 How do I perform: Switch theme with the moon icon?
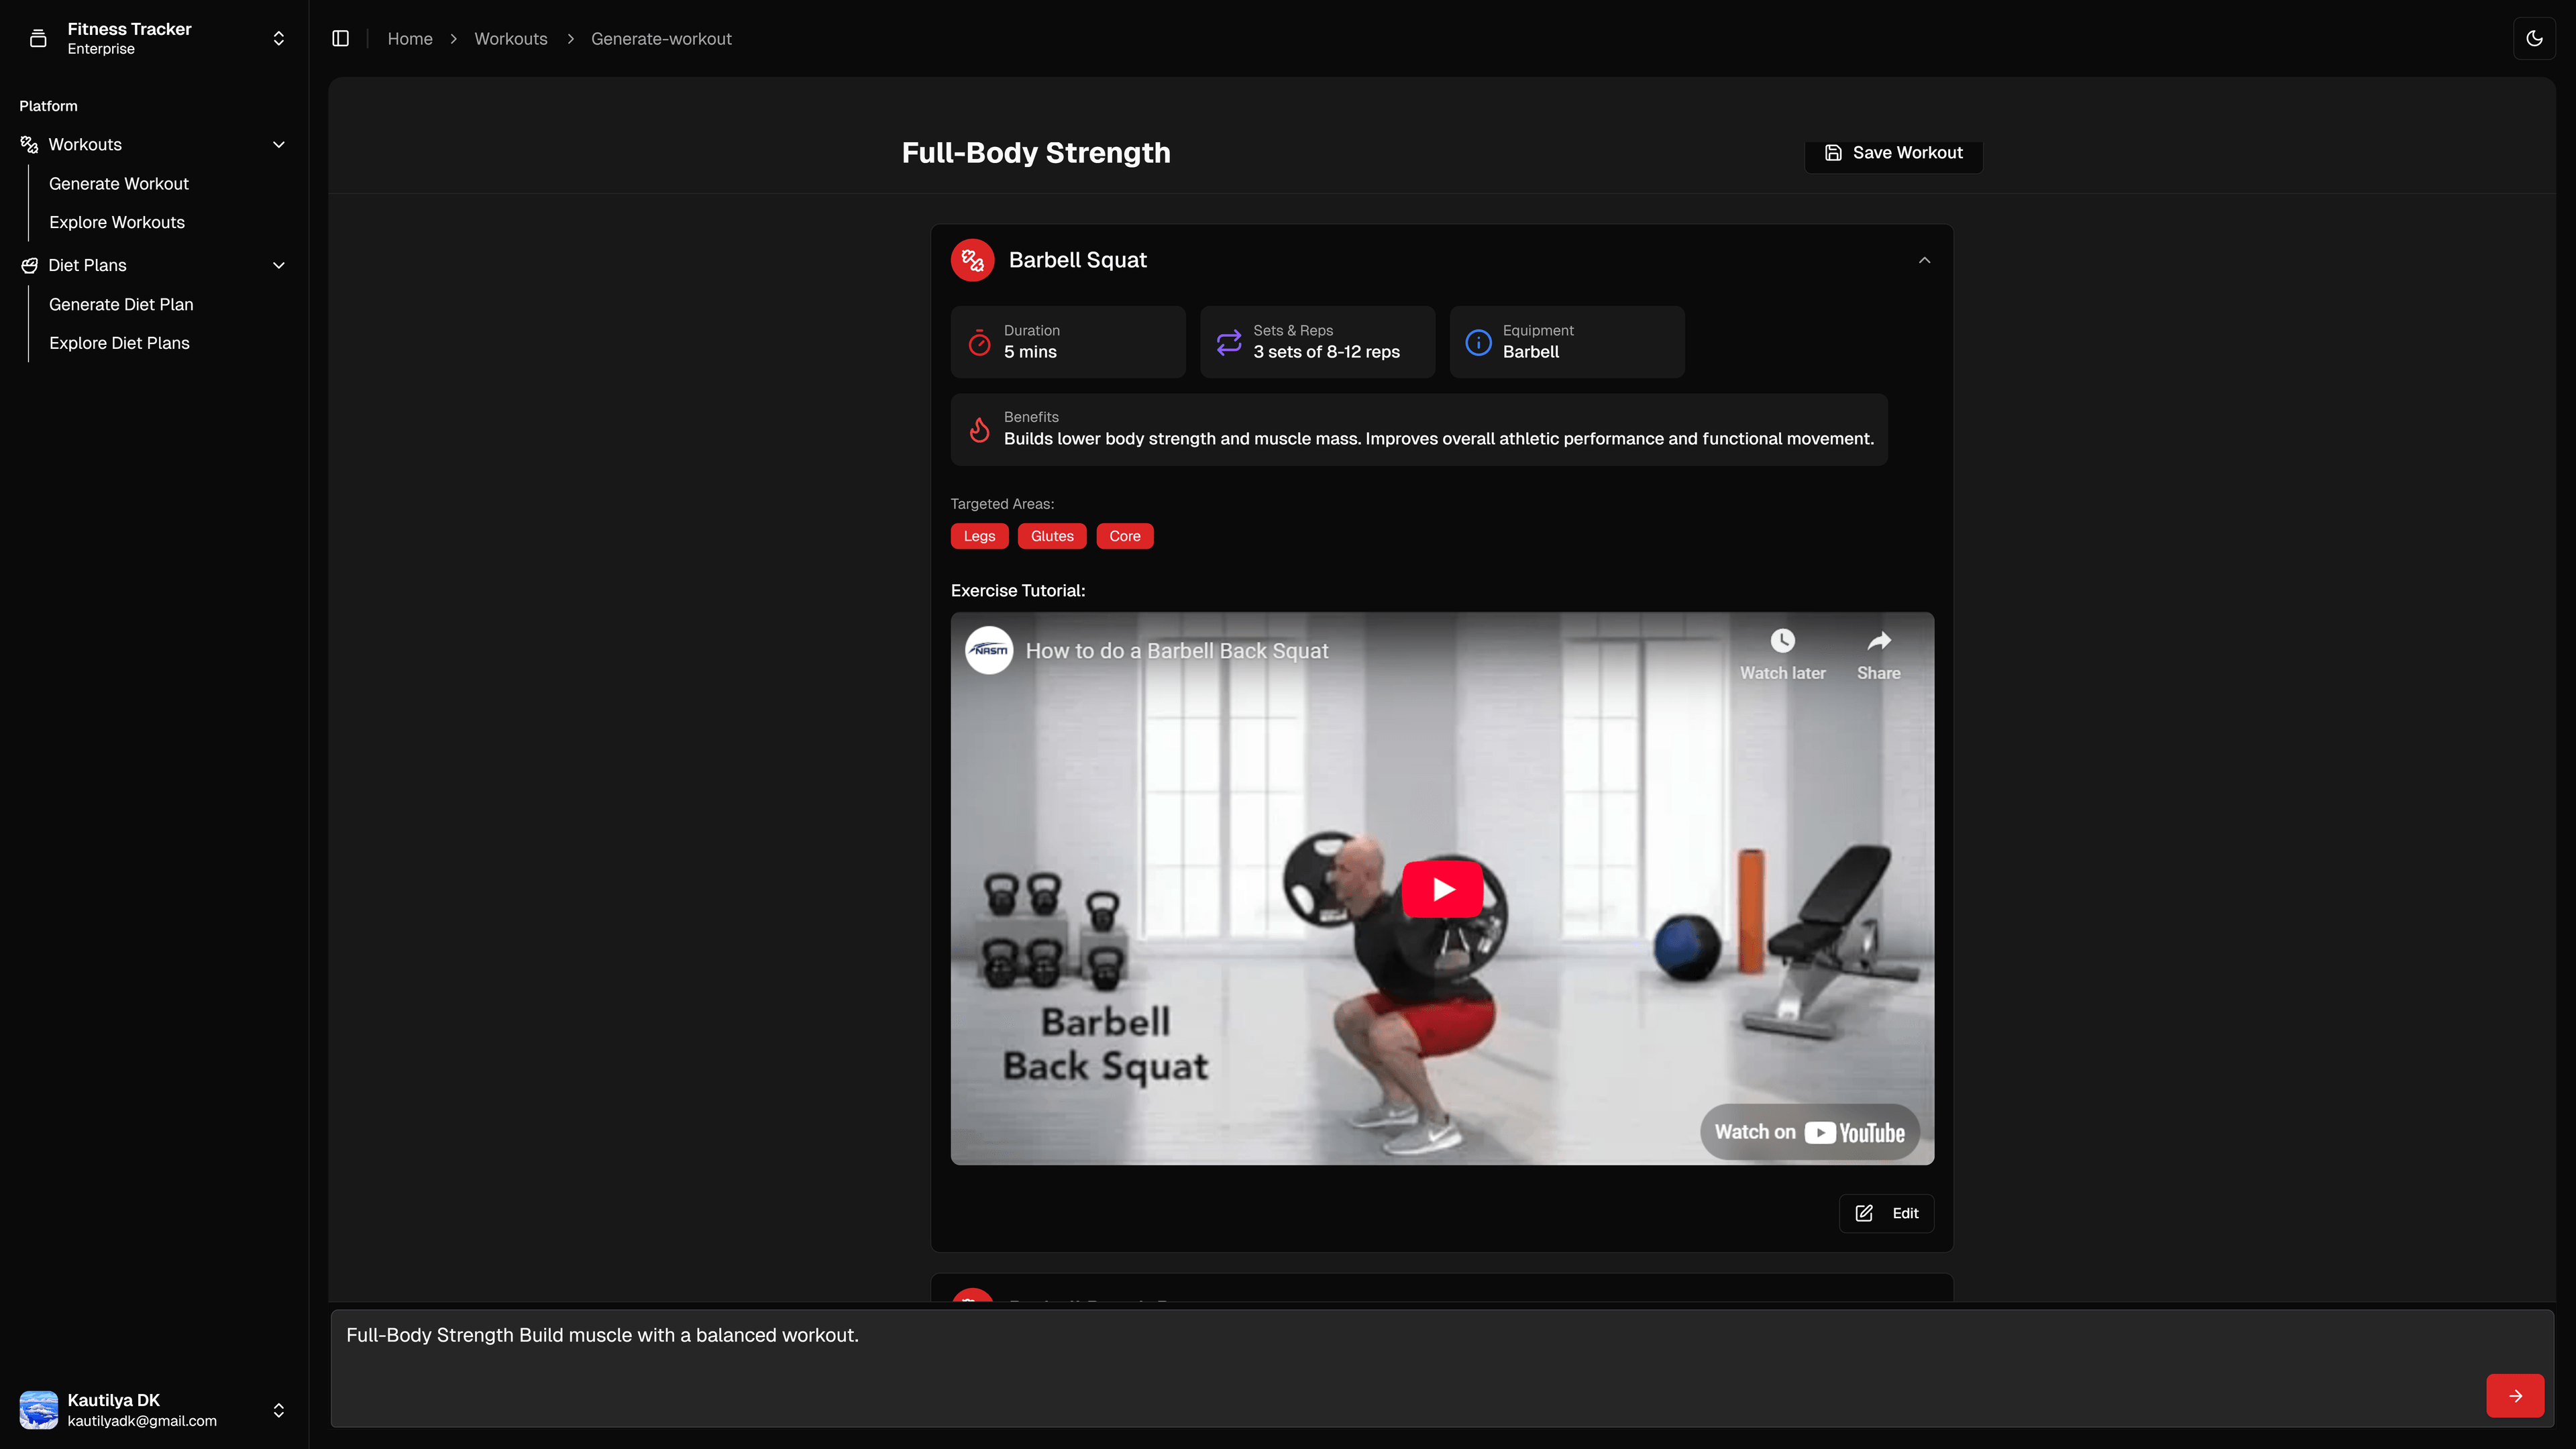click(x=2534, y=38)
